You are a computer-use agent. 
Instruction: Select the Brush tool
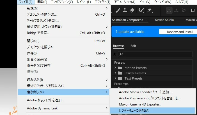[118, 10]
